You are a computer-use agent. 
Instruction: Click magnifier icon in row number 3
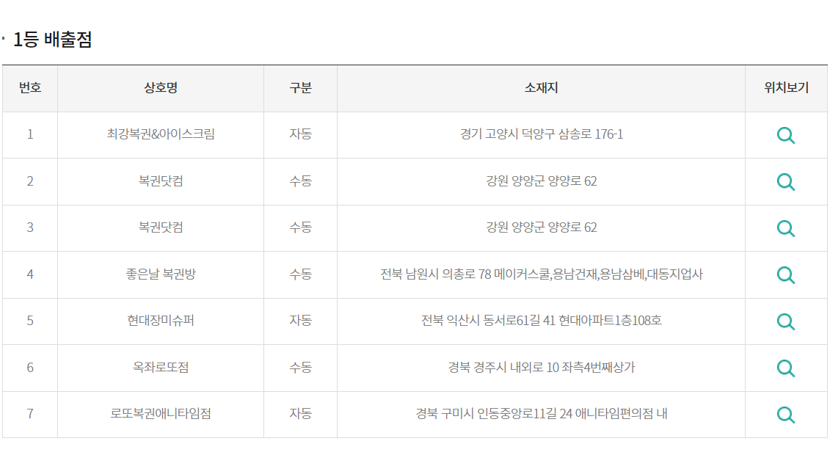tap(785, 228)
